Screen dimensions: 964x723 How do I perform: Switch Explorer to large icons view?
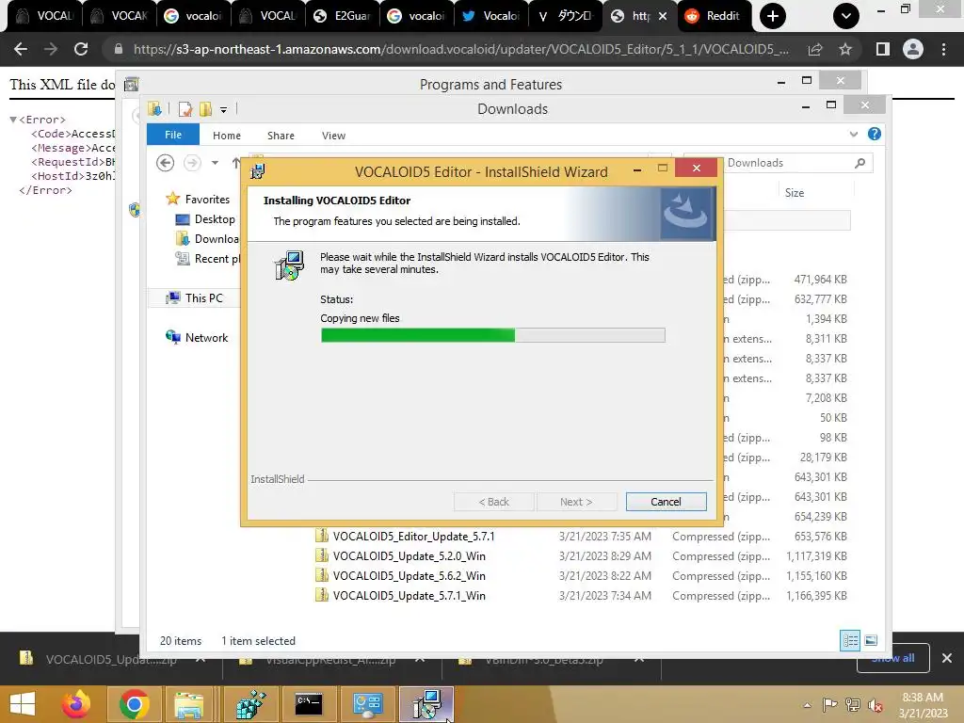pyautogui.click(x=871, y=640)
